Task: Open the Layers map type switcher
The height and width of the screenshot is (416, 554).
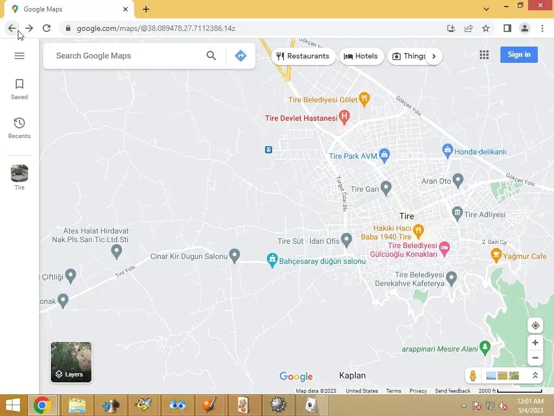Action: tap(71, 362)
